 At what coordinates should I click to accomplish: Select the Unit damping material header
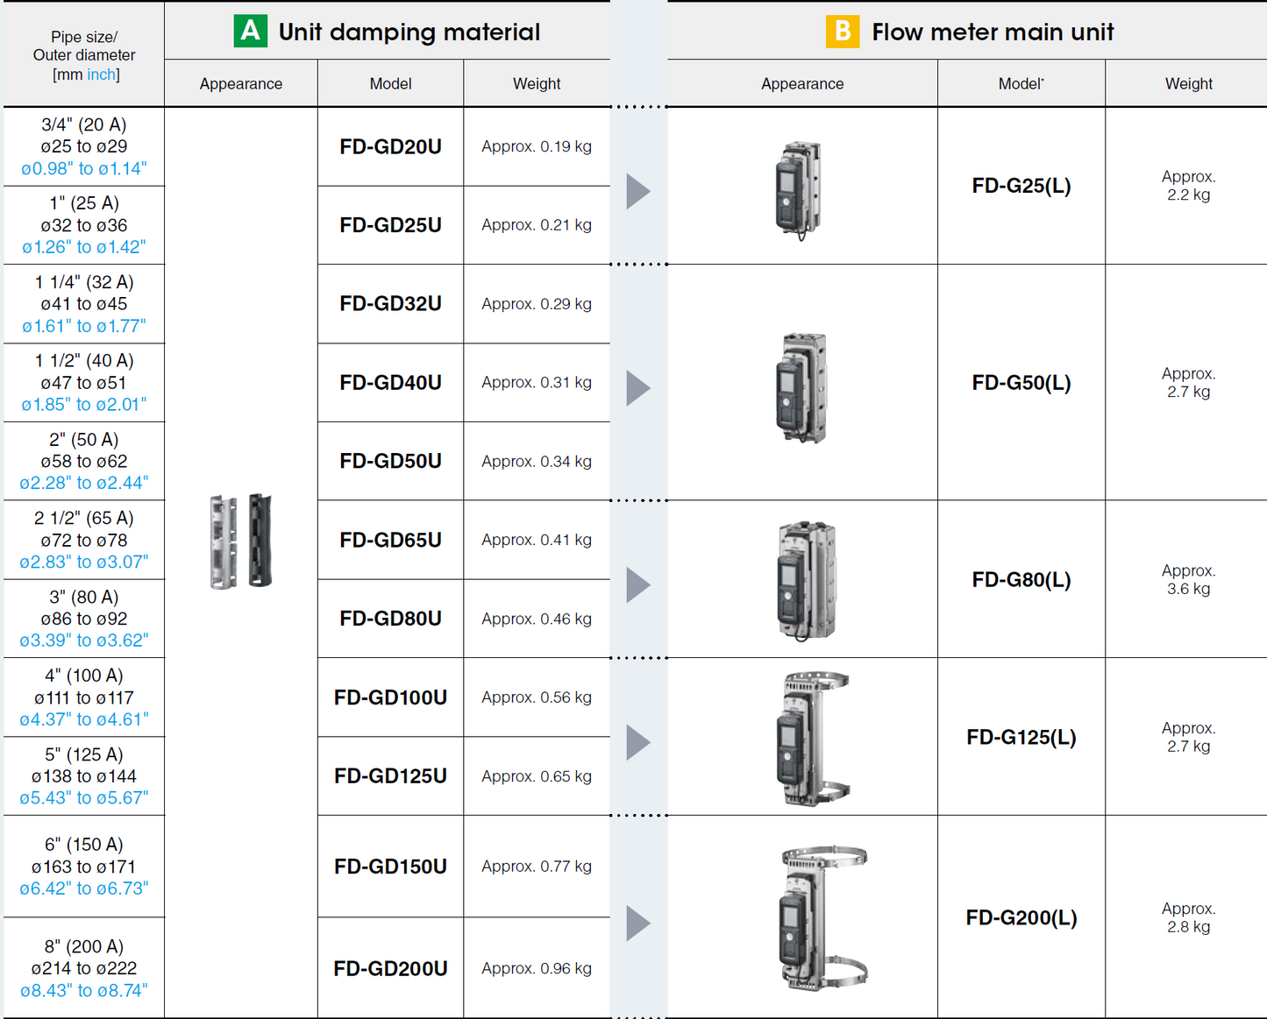tap(409, 32)
